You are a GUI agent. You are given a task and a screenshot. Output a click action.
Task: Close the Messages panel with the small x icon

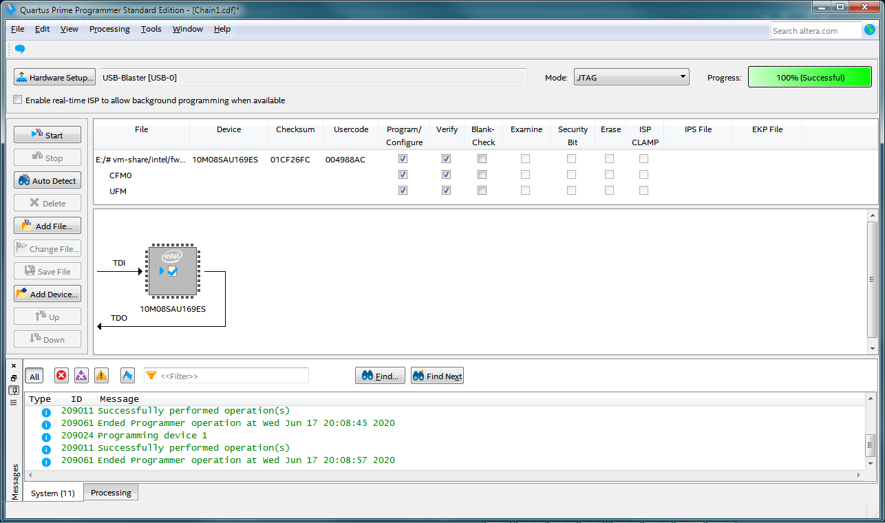tap(14, 366)
